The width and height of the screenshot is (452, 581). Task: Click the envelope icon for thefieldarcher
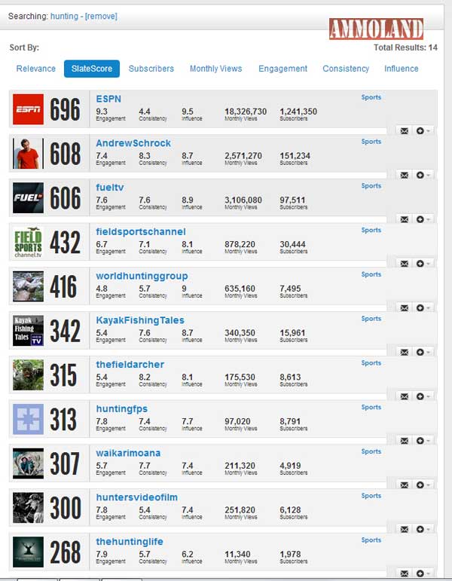(405, 396)
